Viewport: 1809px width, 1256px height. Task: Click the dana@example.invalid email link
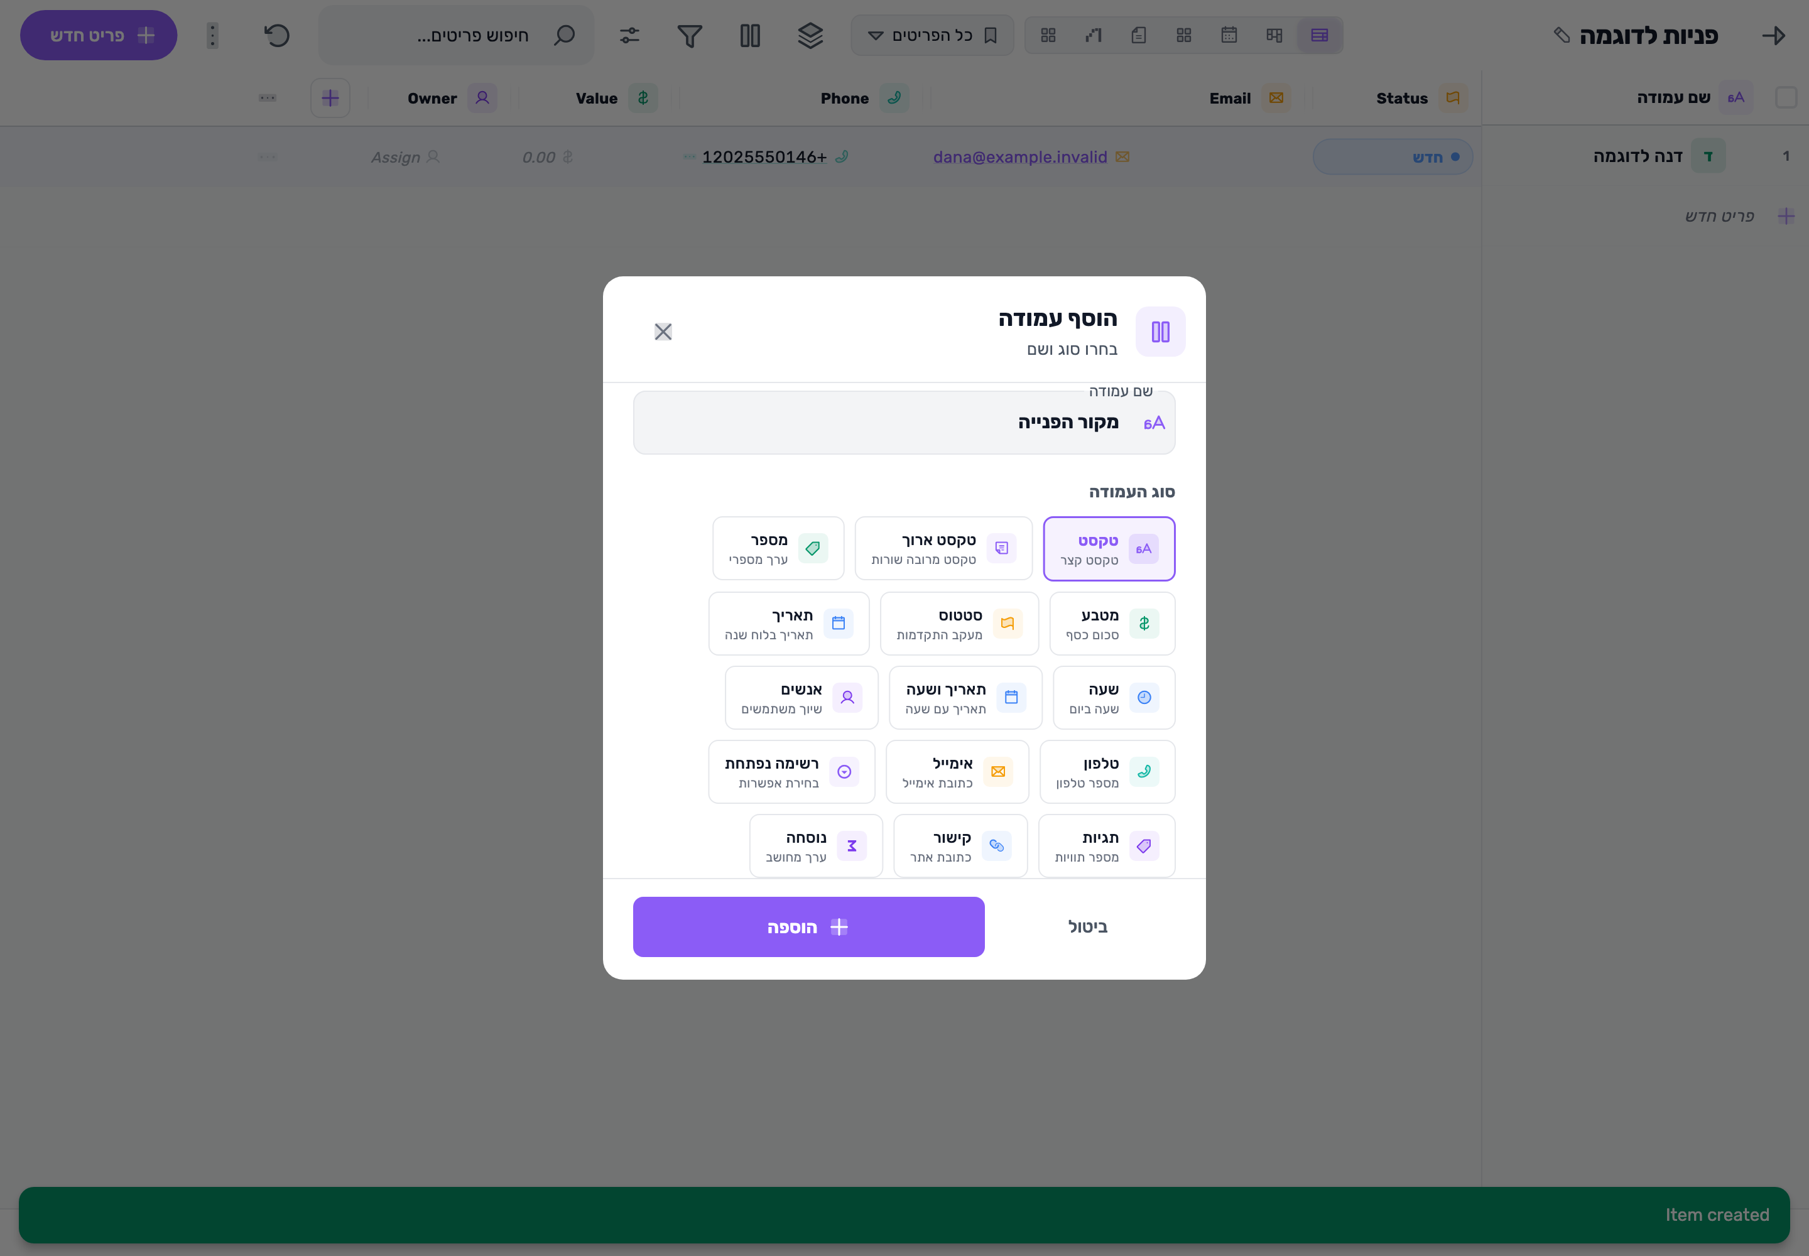point(1019,156)
